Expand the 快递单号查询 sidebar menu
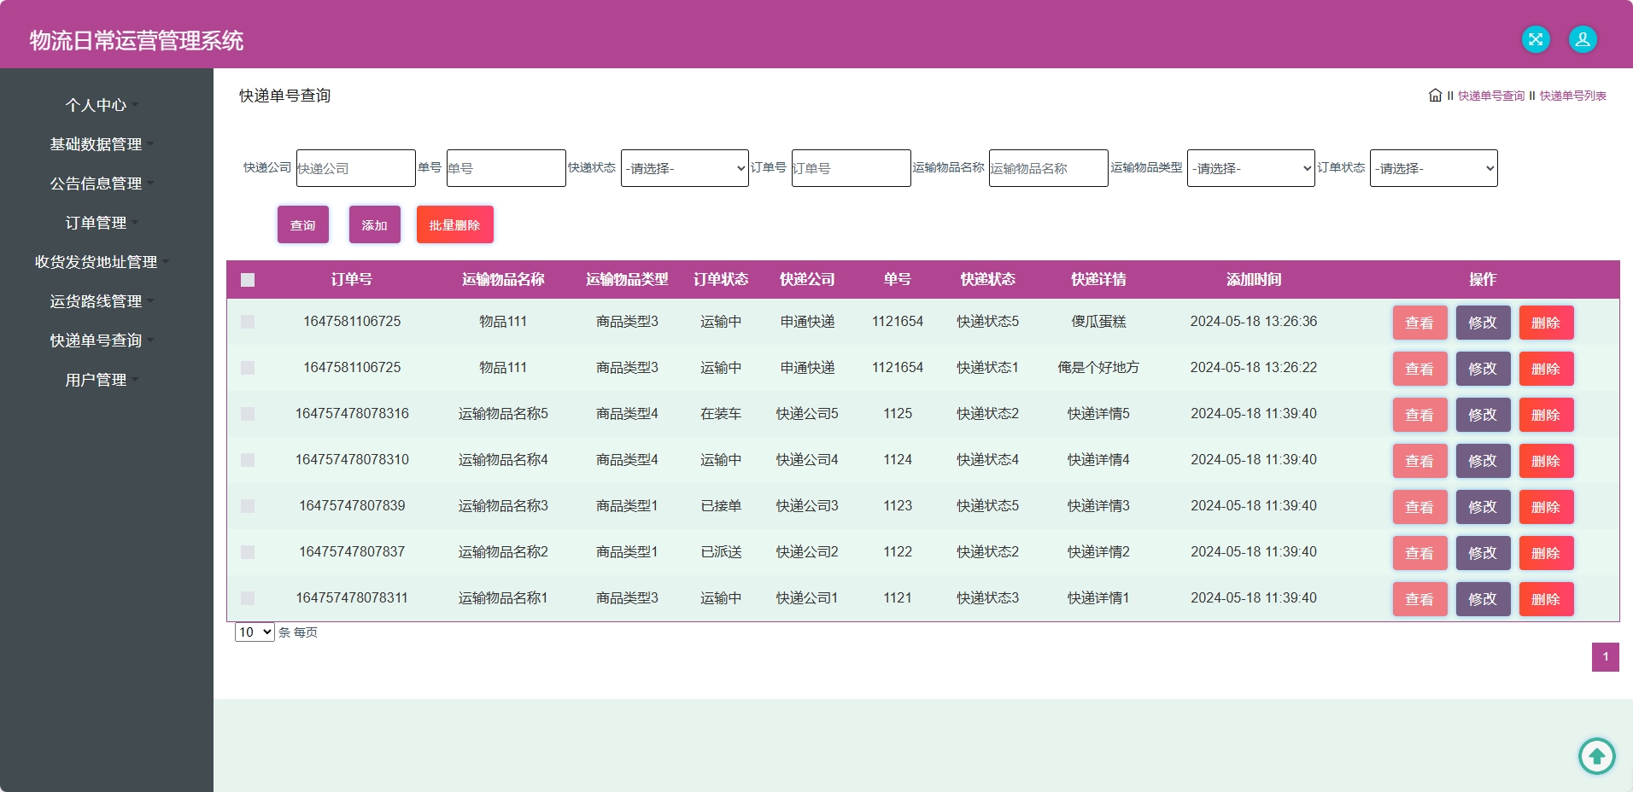 coord(102,341)
